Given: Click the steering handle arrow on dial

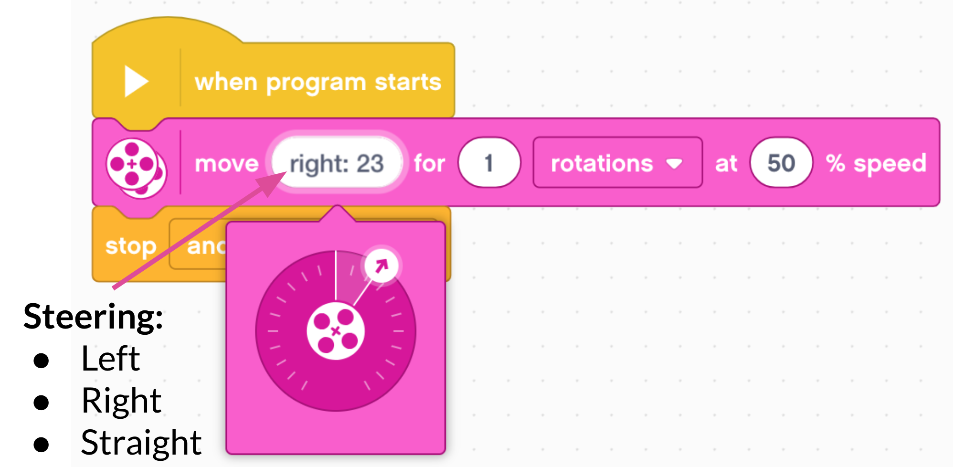Looking at the screenshot, I should [x=381, y=265].
